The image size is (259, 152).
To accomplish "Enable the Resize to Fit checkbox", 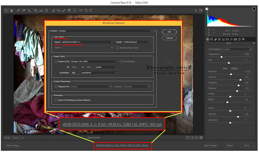I will [x=56, y=61].
